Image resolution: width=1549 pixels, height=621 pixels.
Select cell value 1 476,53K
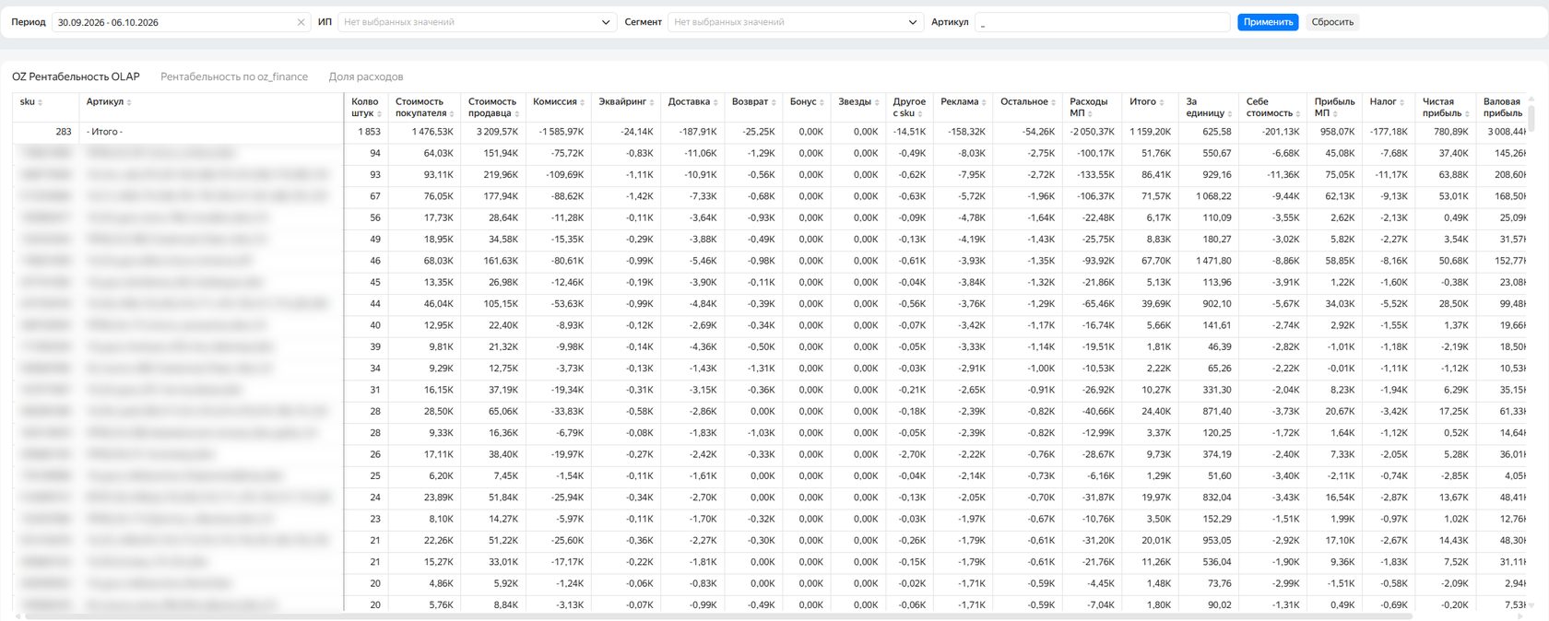coord(432,132)
